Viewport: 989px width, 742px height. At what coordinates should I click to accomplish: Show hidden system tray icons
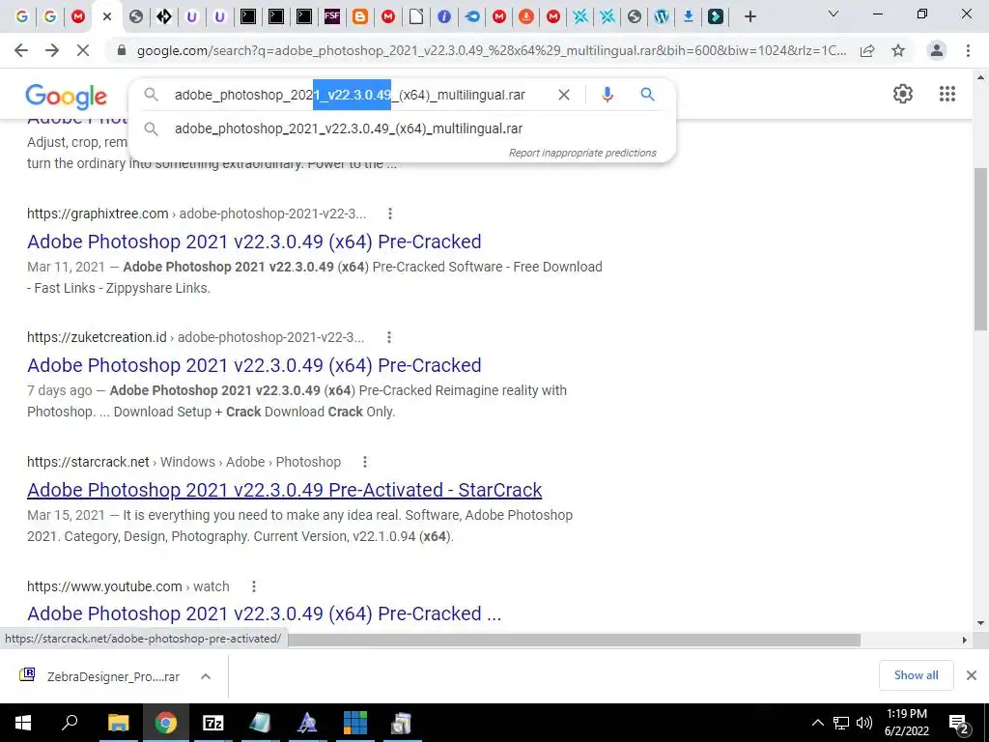pos(817,723)
